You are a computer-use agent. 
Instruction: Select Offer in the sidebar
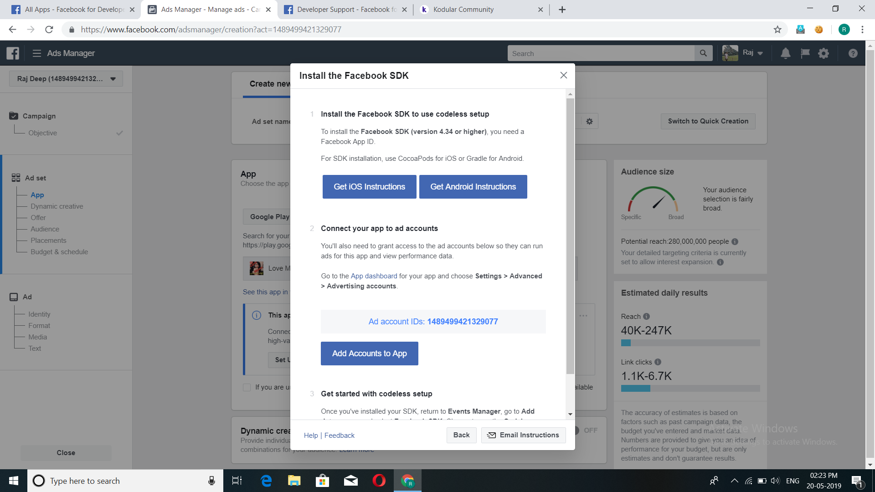click(38, 218)
